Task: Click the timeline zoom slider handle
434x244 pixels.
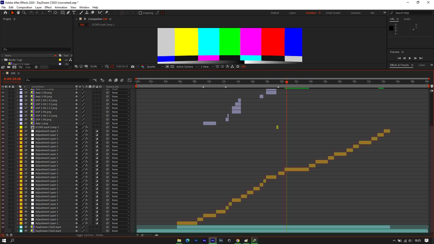Action: pos(142,235)
